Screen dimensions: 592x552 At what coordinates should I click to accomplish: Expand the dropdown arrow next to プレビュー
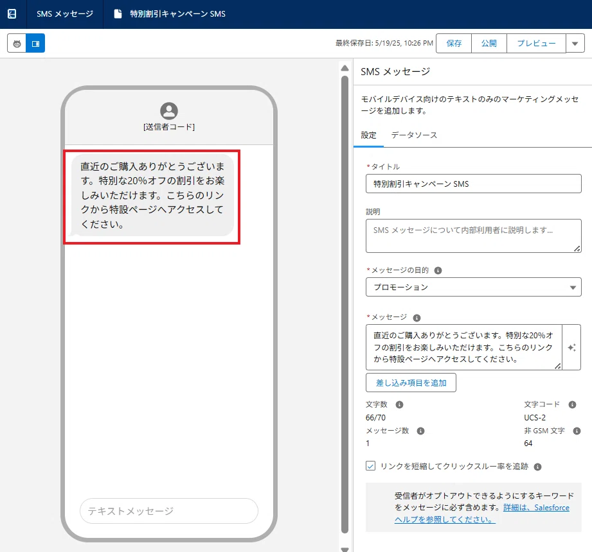tap(575, 44)
